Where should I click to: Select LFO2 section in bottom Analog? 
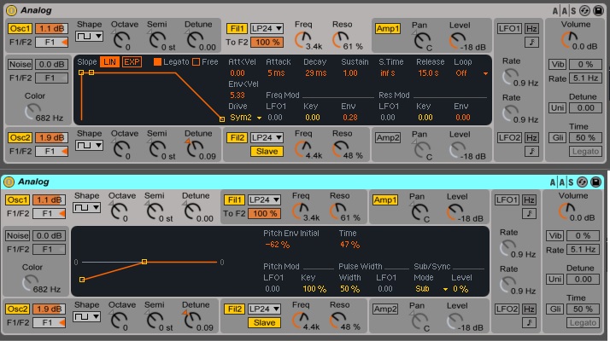[507, 309]
